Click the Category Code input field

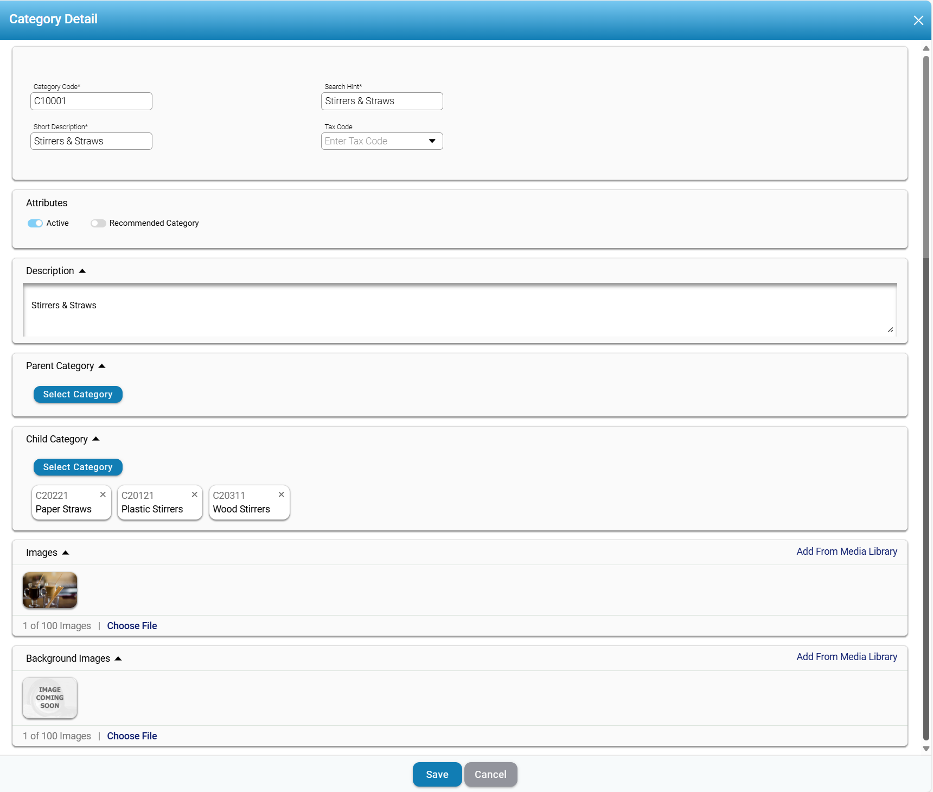pos(91,102)
